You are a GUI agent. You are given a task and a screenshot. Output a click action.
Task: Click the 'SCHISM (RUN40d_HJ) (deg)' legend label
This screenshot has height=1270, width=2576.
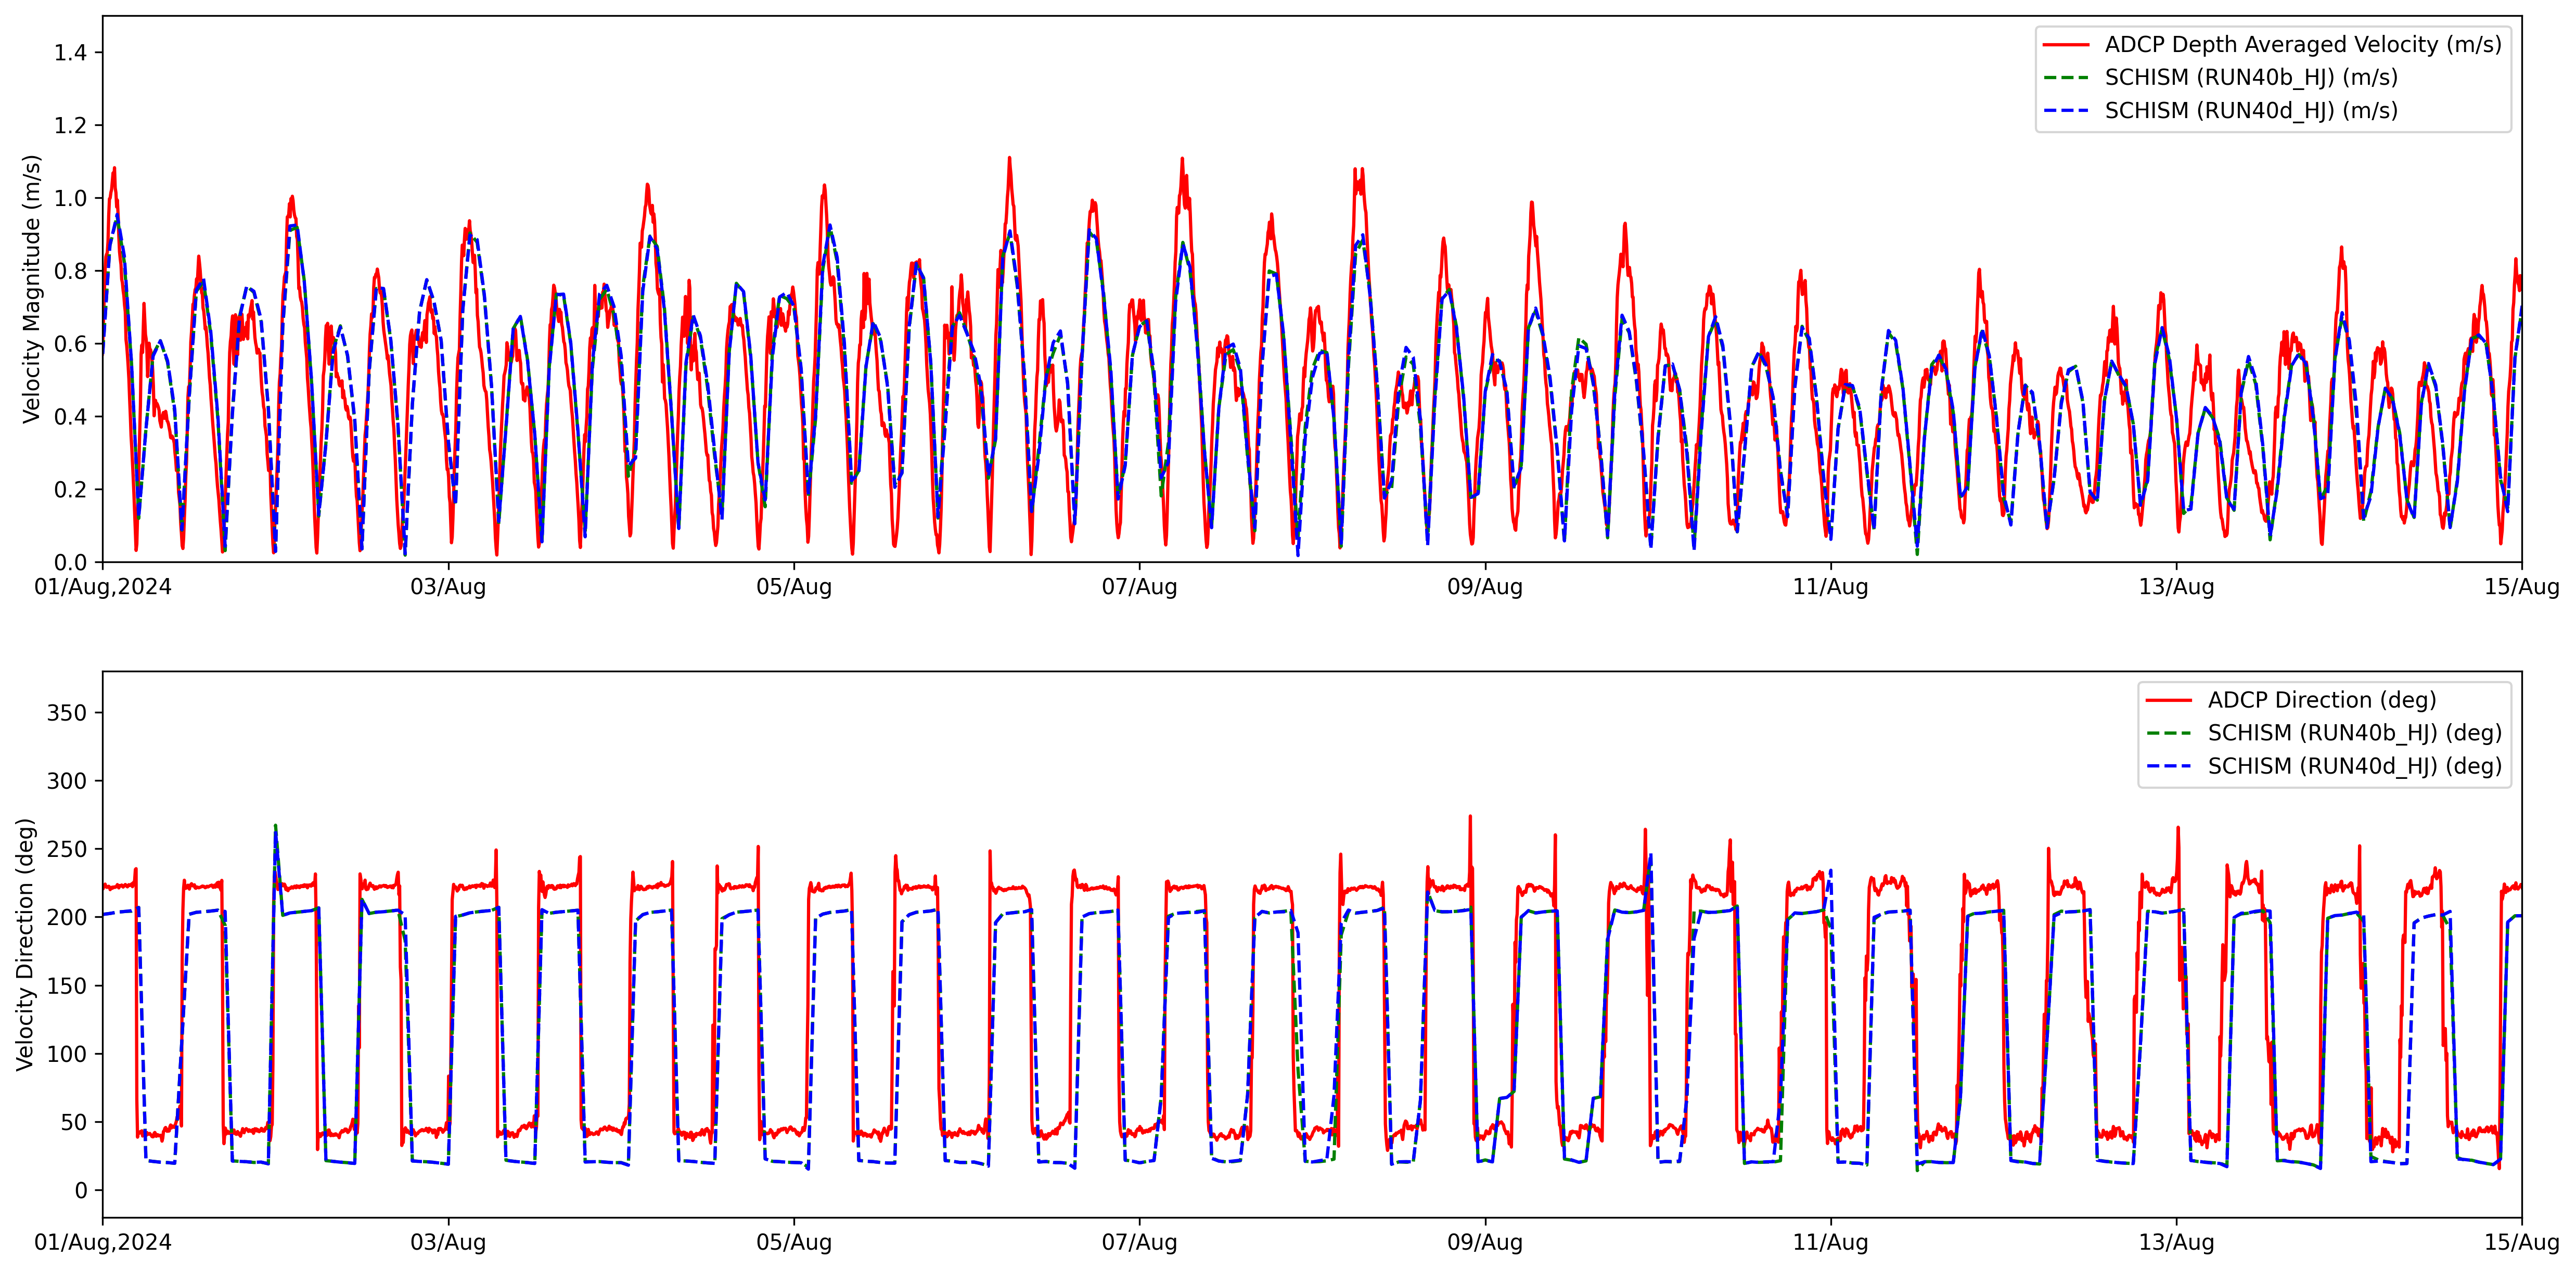(2355, 766)
